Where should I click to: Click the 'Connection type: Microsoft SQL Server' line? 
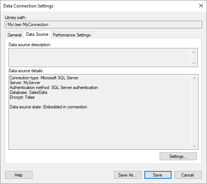44,78
